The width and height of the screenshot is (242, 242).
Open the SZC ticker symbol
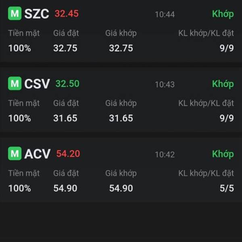click(x=36, y=14)
